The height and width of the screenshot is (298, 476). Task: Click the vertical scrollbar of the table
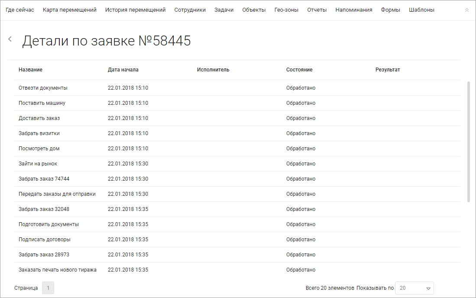point(468,141)
